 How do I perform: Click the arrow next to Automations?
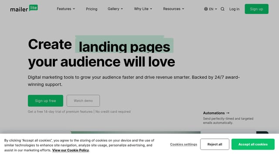pos(228,113)
